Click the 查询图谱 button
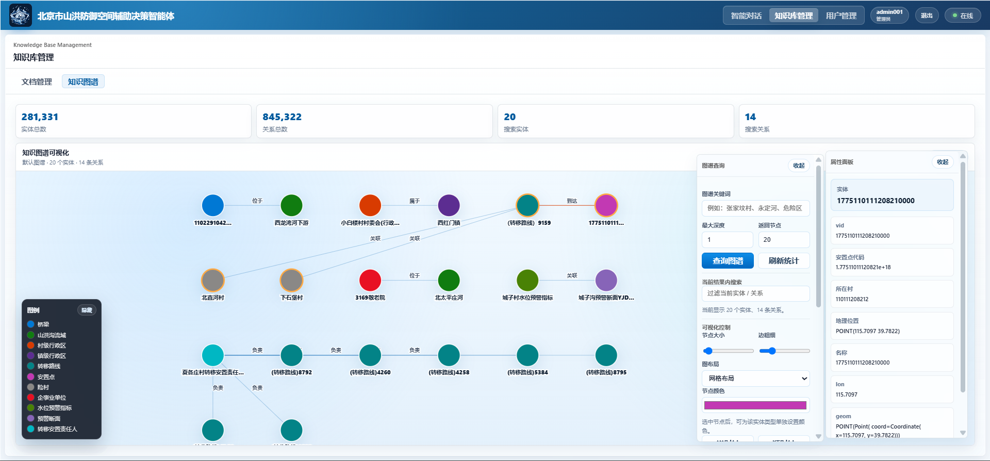Viewport: 990px width, 461px height. 728,261
